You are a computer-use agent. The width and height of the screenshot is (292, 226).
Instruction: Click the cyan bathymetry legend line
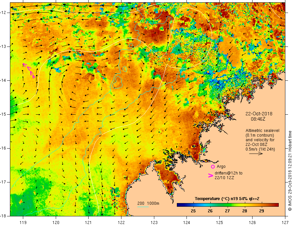(x=143, y=207)
